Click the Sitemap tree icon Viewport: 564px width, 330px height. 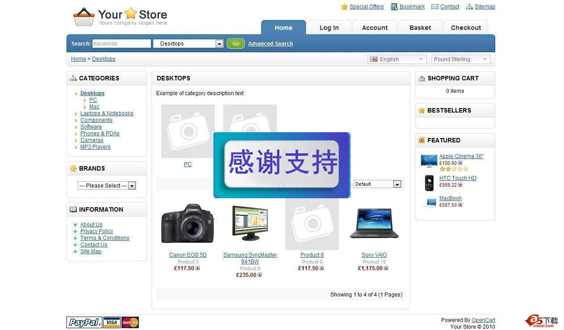pyautogui.click(x=469, y=7)
